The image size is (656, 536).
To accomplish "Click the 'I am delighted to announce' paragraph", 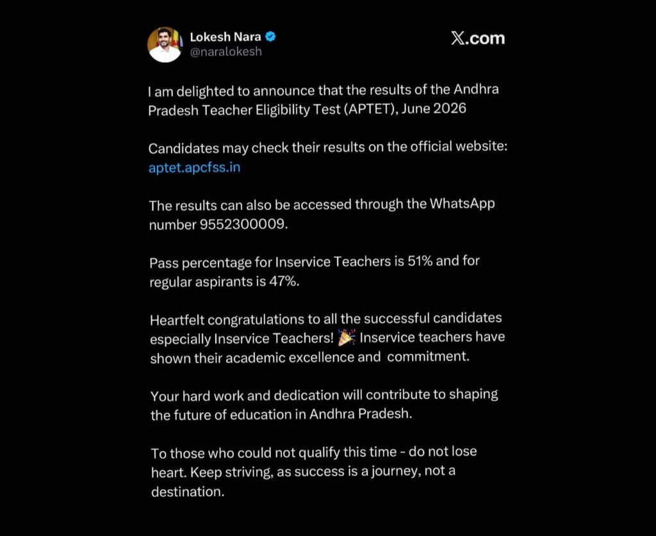I will pos(324,100).
